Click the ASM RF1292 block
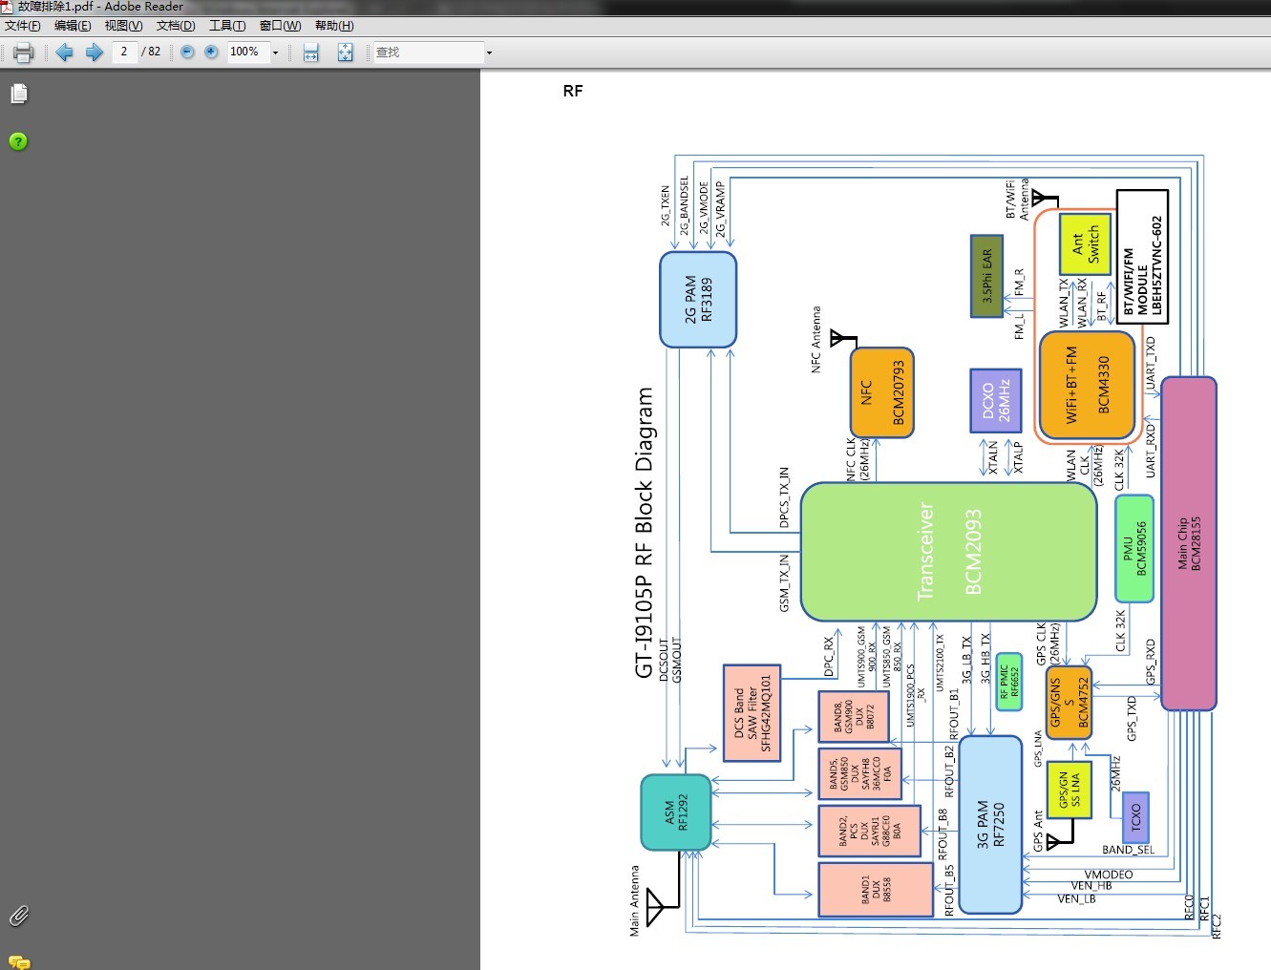 676,812
